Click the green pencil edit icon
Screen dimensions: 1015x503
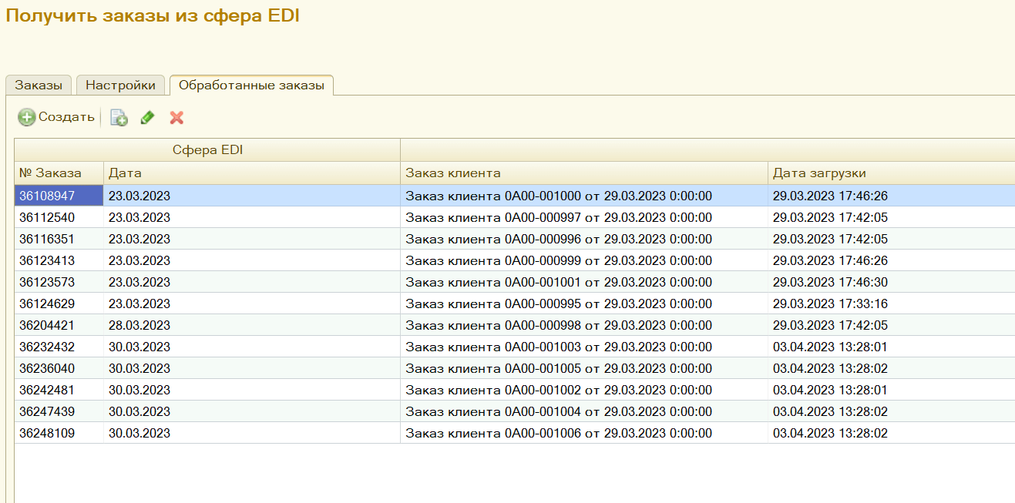pyautogui.click(x=147, y=118)
